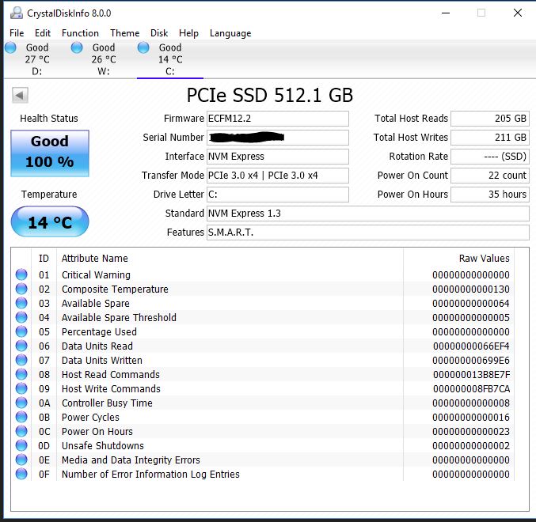
Task: Click the Total Host Writes value box
Action: pos(489,138)
